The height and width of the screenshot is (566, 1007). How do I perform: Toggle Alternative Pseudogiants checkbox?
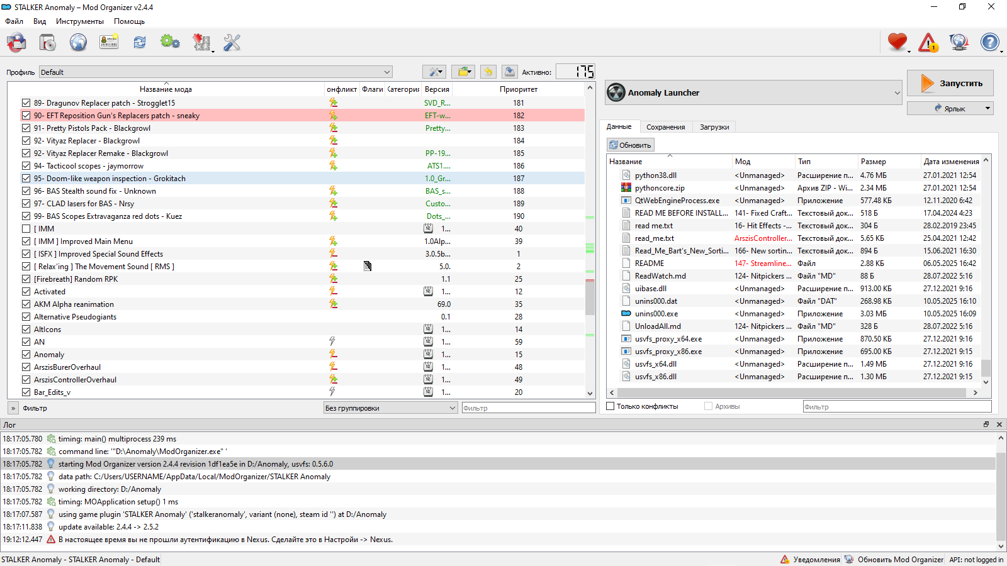(26, 316)
